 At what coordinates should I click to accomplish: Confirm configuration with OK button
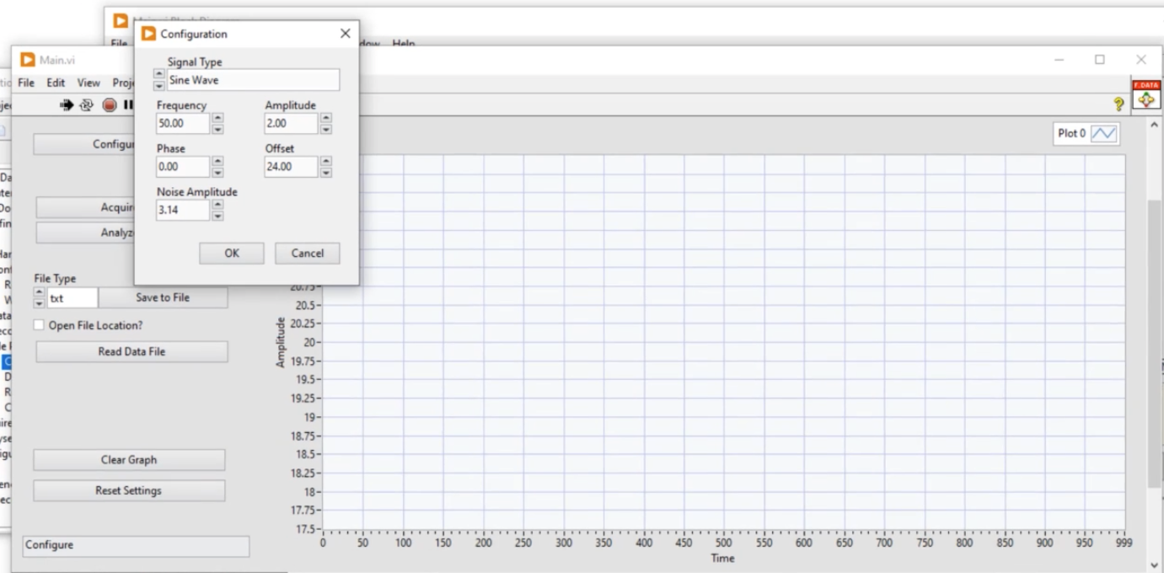232,254
